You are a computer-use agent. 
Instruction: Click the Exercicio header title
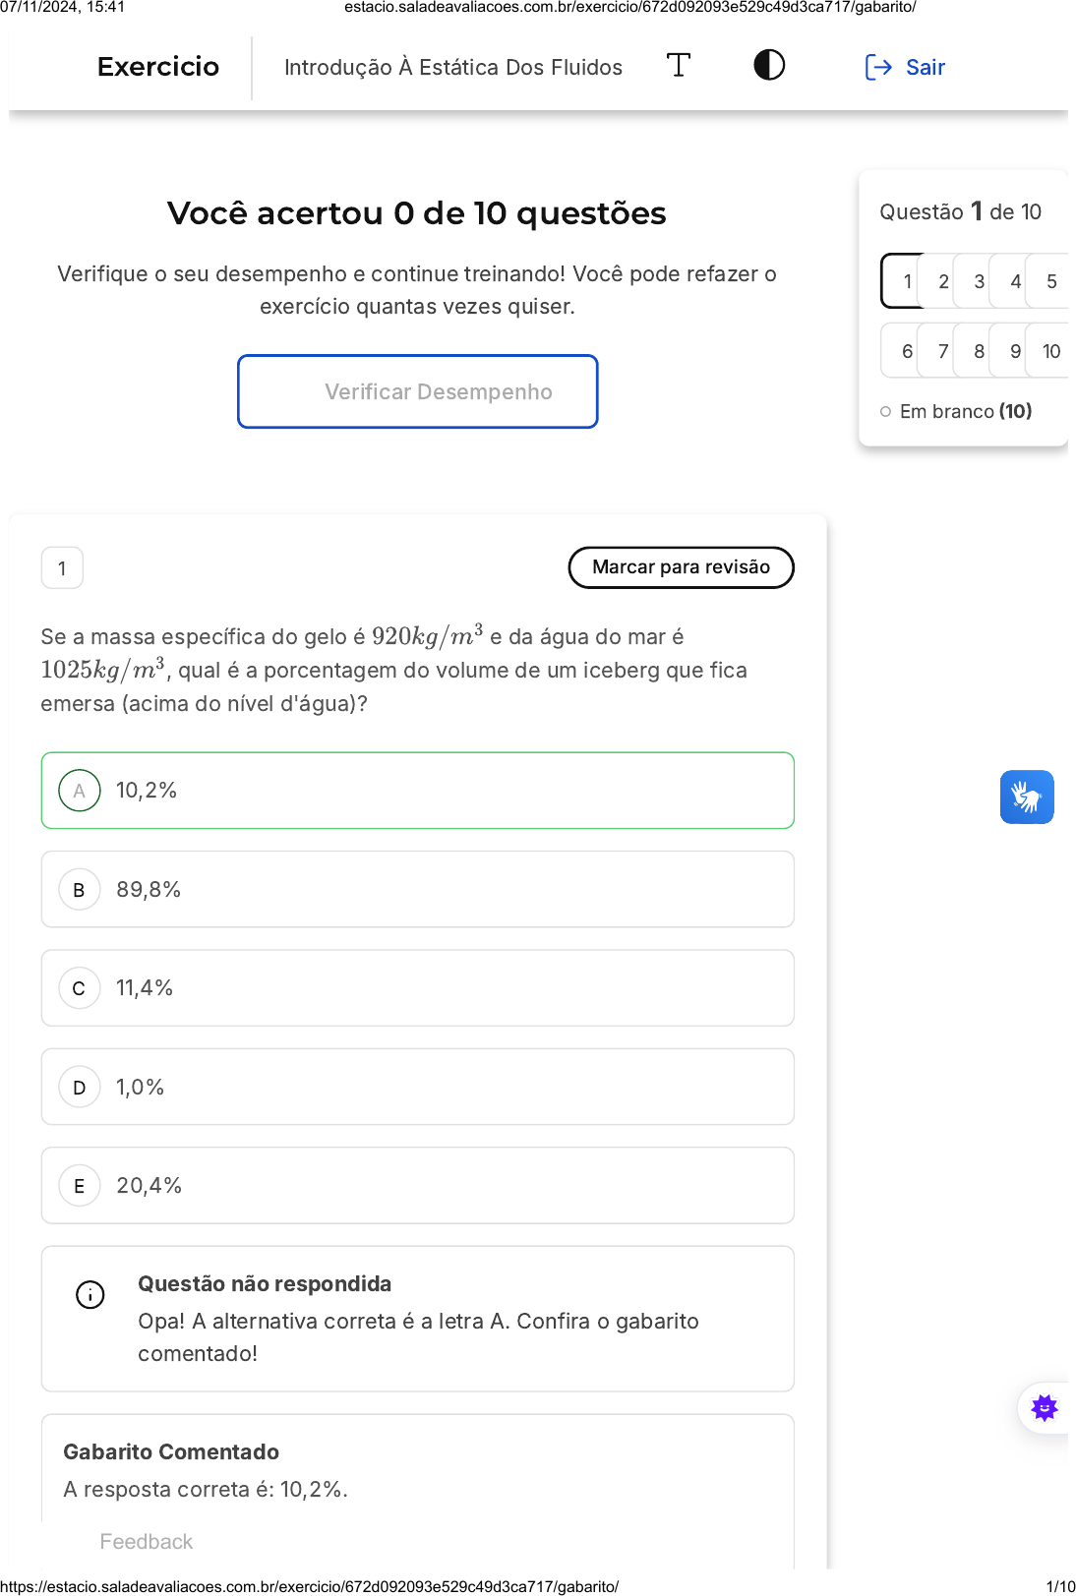(158, 67)
